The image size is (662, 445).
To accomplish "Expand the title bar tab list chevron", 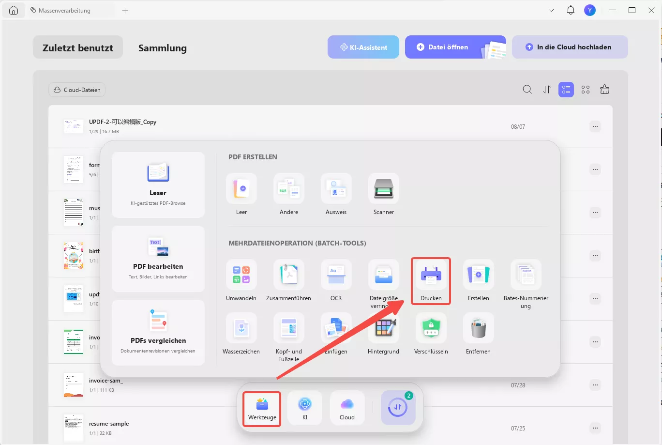I will (551, 10).
